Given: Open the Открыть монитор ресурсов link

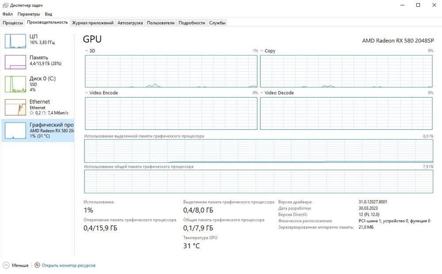Looking at the screenshot, I should pyautogui.click(x=69, y=265).
